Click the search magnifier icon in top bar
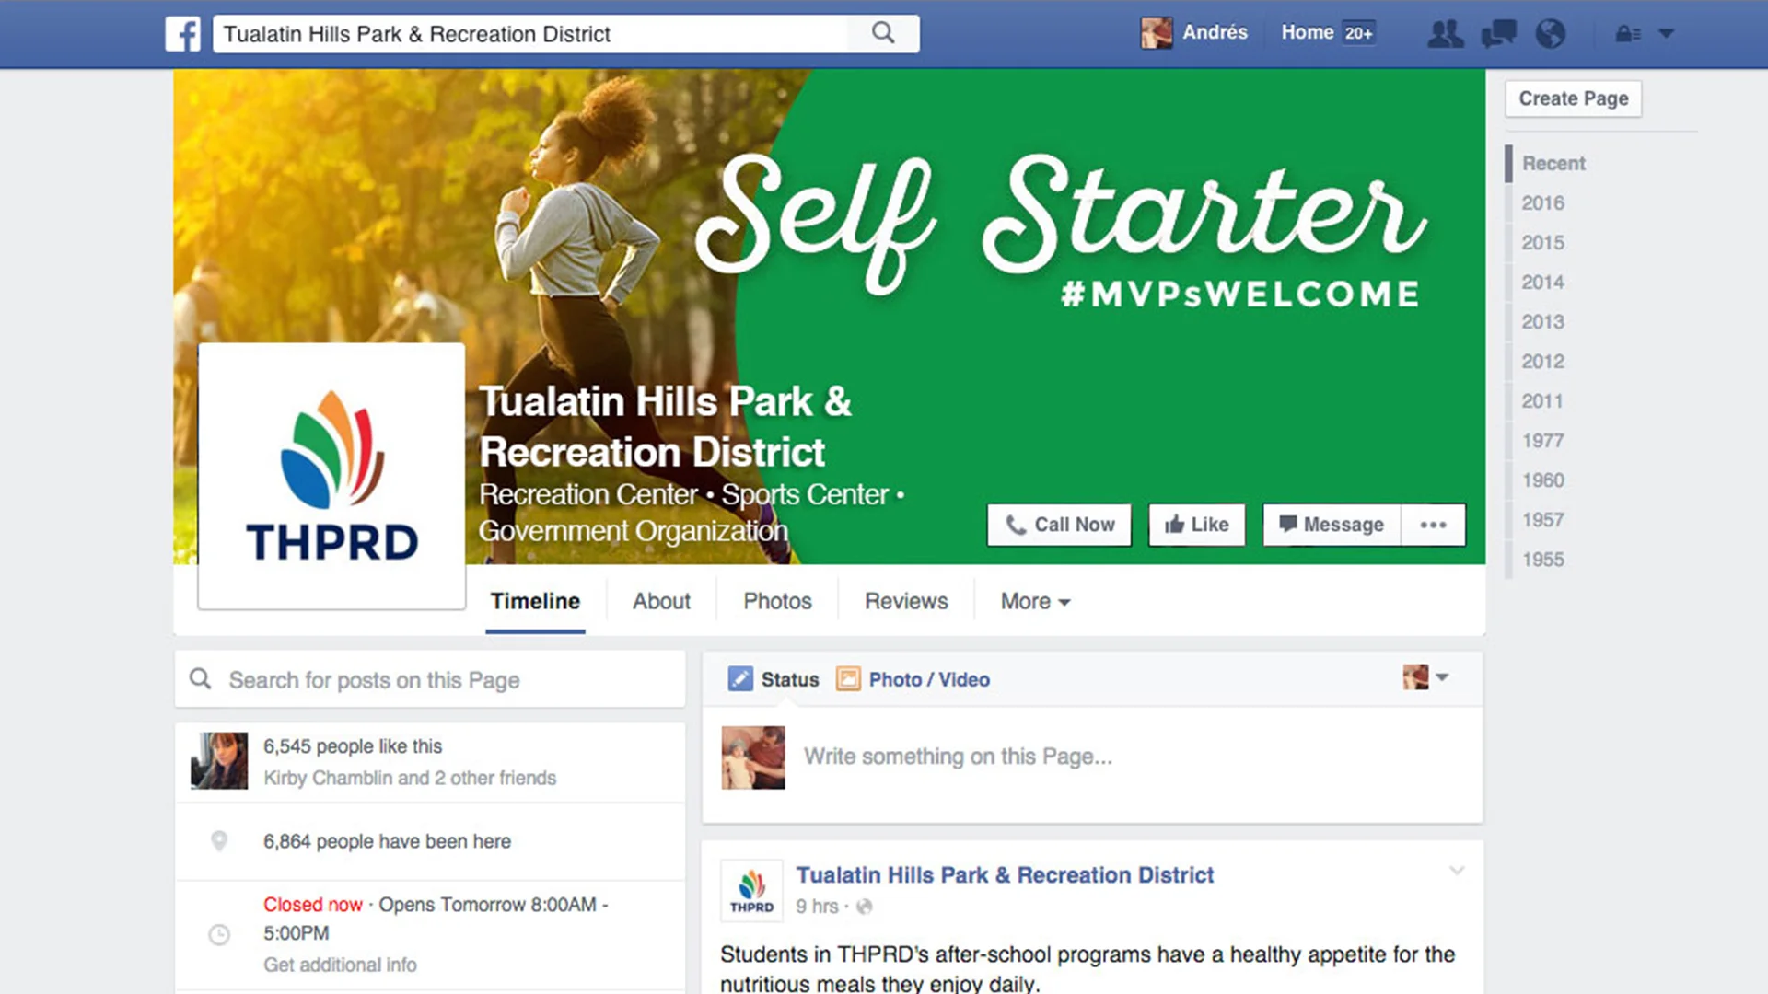 point(883,33)
